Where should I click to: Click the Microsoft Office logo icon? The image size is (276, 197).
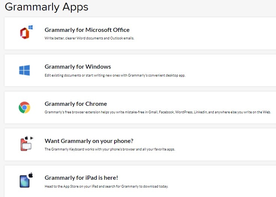tap(24, 33)
